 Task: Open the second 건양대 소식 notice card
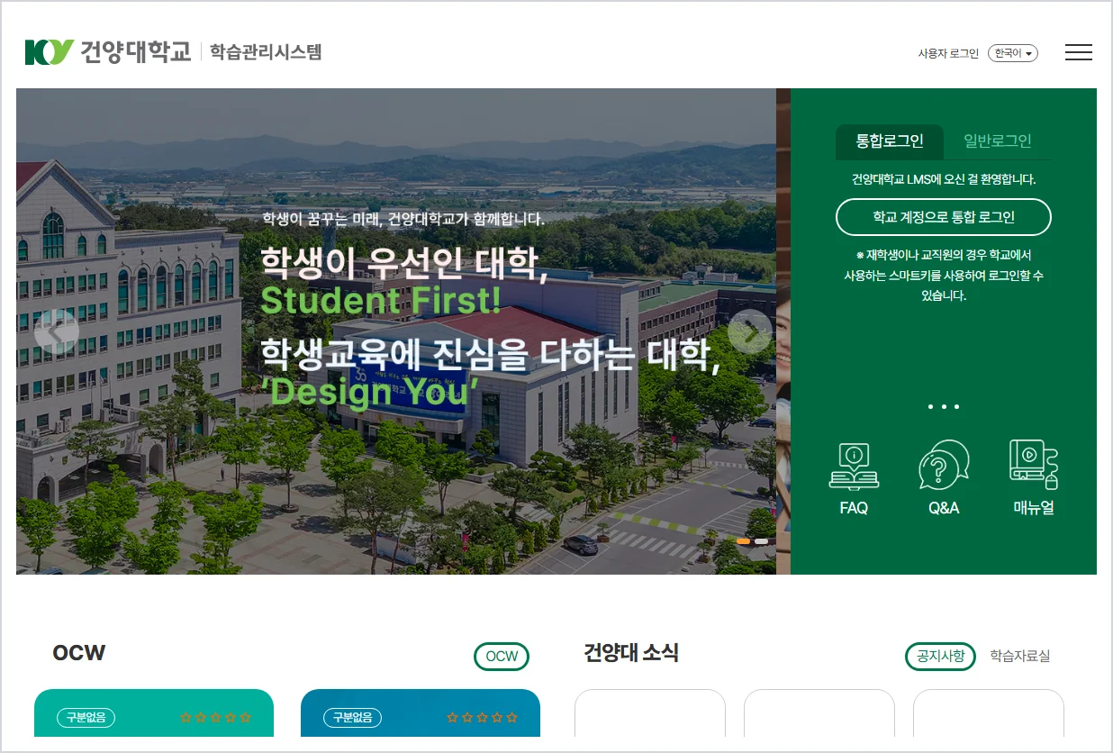pos(819,713)
